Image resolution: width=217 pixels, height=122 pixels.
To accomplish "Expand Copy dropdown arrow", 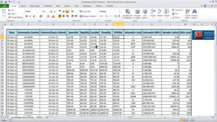I will tap(16, 14).
